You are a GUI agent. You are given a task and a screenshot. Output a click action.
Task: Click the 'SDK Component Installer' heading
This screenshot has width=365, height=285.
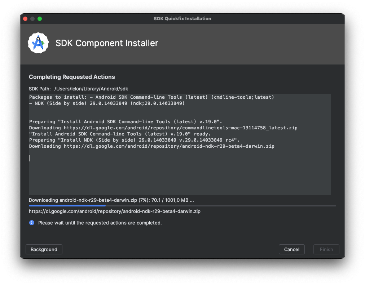click(107, 43)
